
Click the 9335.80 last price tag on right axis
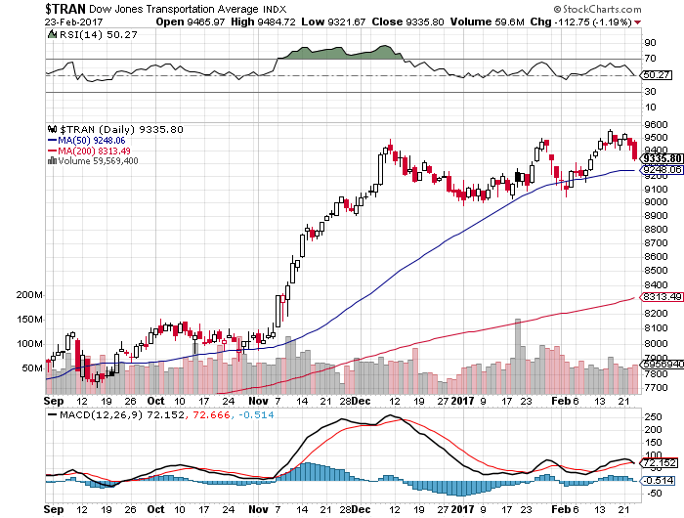[x=663, y=158]
